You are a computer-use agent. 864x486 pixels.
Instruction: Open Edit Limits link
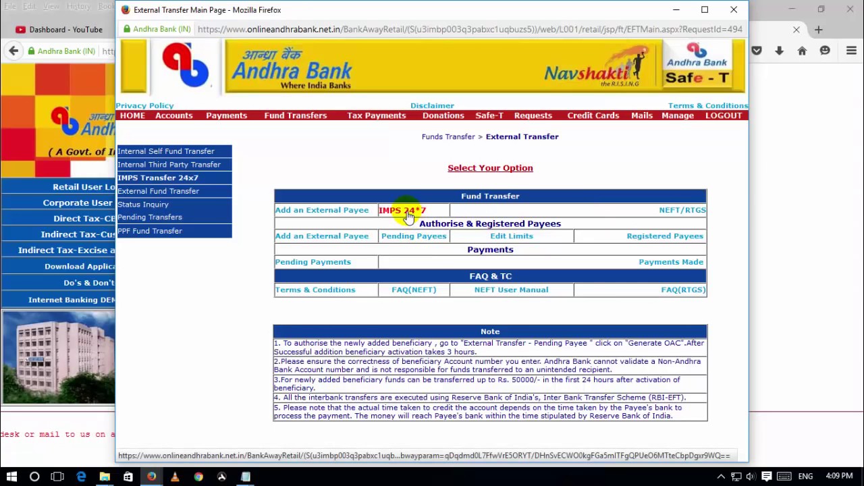coord(512,236)
